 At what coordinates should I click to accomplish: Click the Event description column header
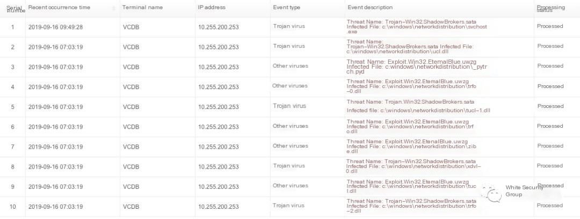click(370, 8)
